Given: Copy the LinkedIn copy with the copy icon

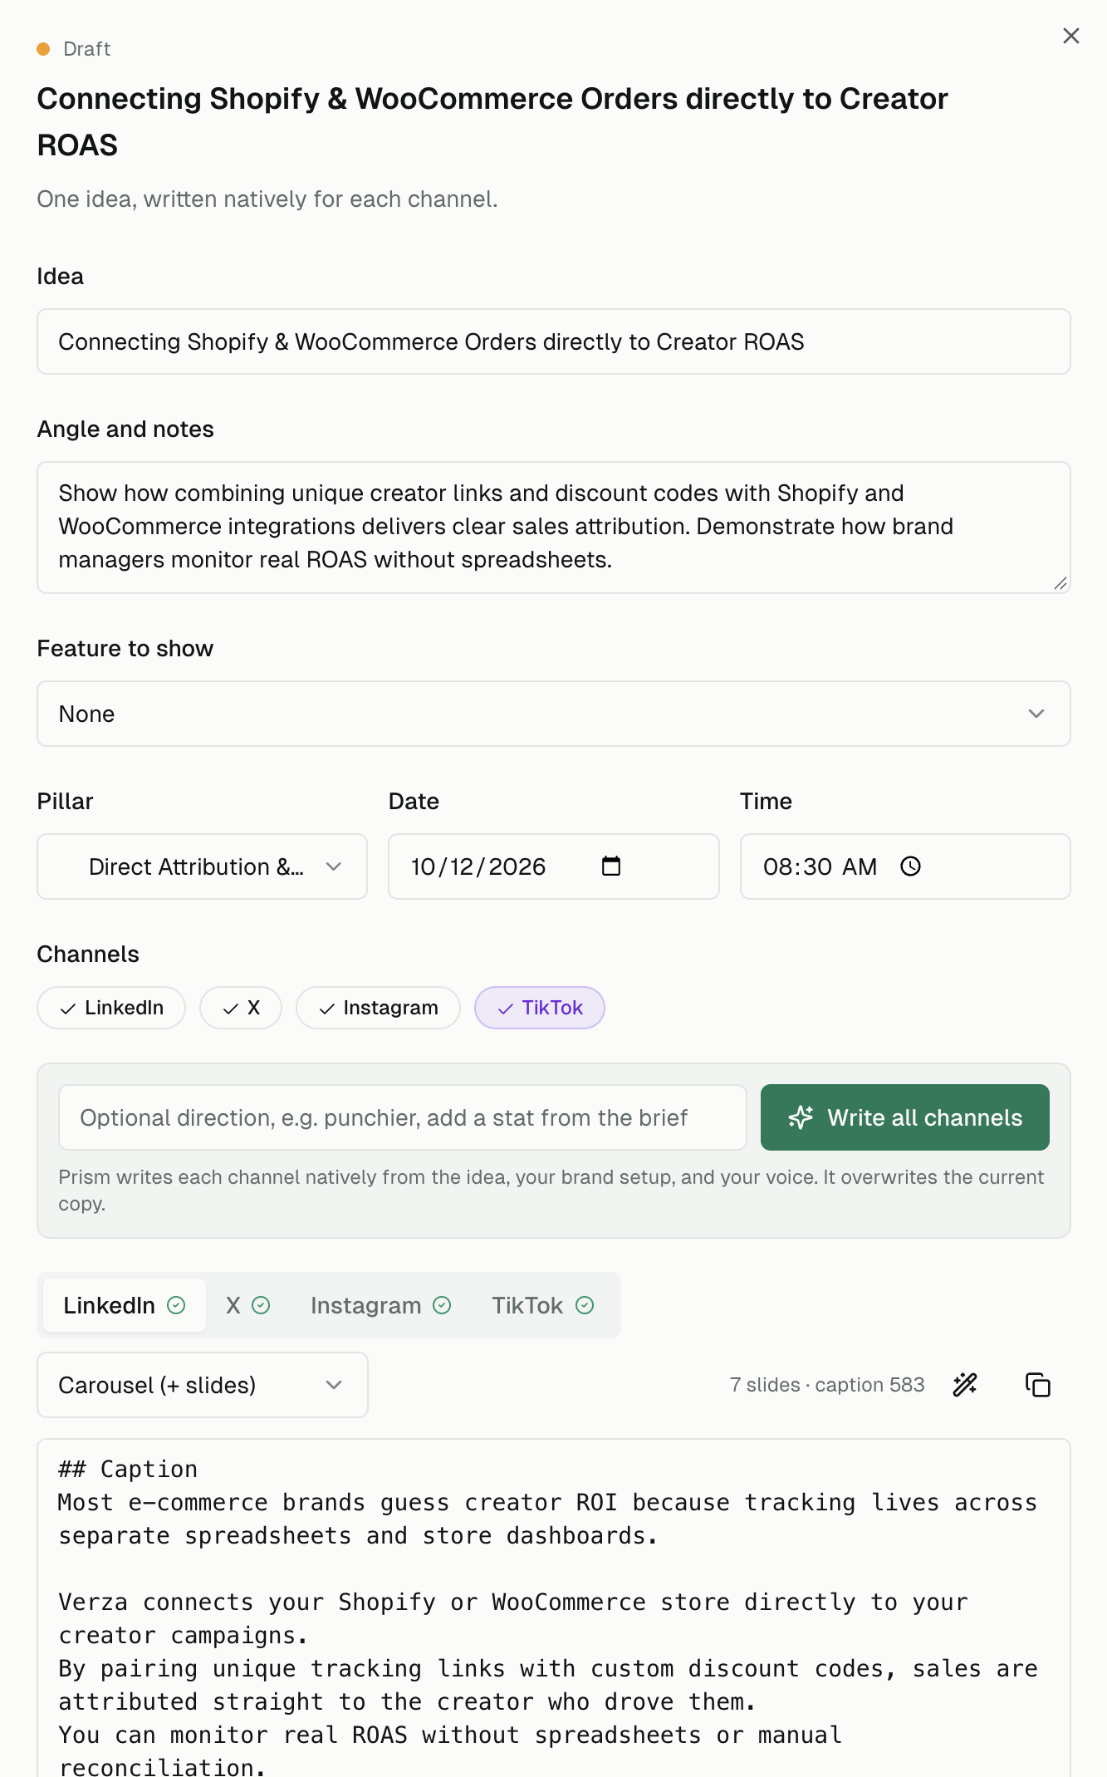Looking at the screenshot, I should [1038, 1385].
